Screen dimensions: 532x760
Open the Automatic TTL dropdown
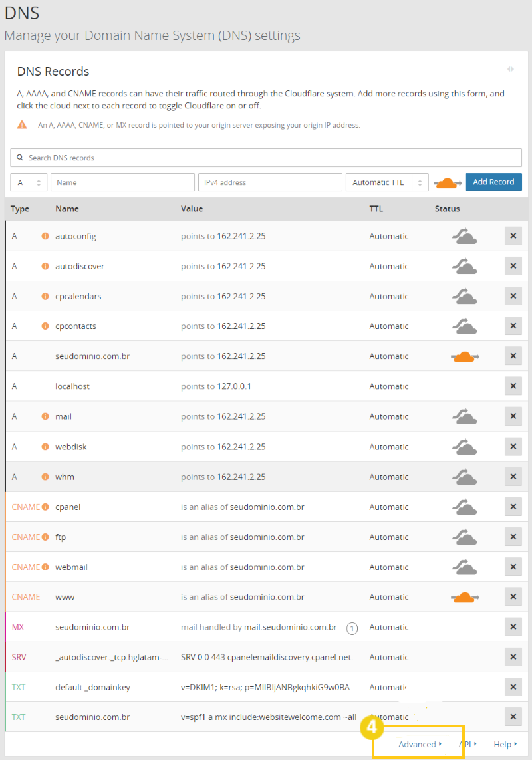click(x=387, y=182)
